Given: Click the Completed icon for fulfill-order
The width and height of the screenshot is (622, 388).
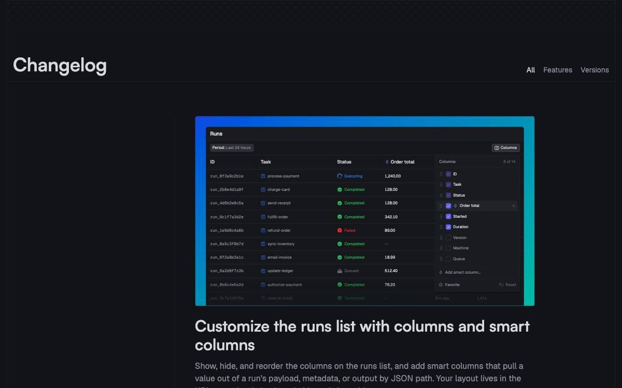Looking at the screenshot, I should [x=340, y=217].
